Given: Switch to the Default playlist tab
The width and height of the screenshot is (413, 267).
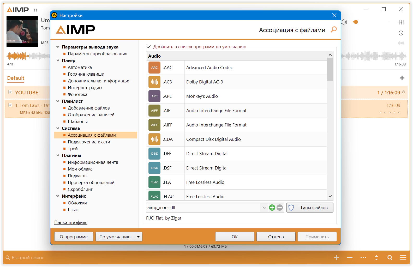Looking at the screenshot, I should click(x=16, y=78).
